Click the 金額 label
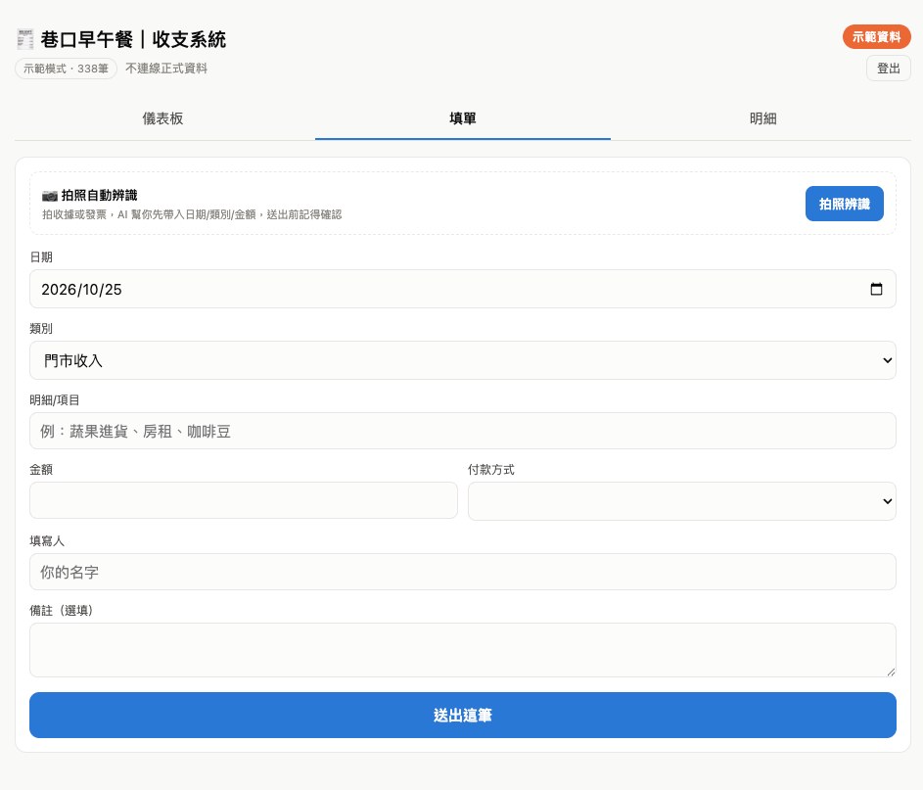923x790 pixels. point(41,470)
